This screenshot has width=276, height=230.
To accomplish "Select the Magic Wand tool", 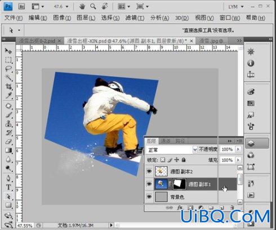I will 8,77.
